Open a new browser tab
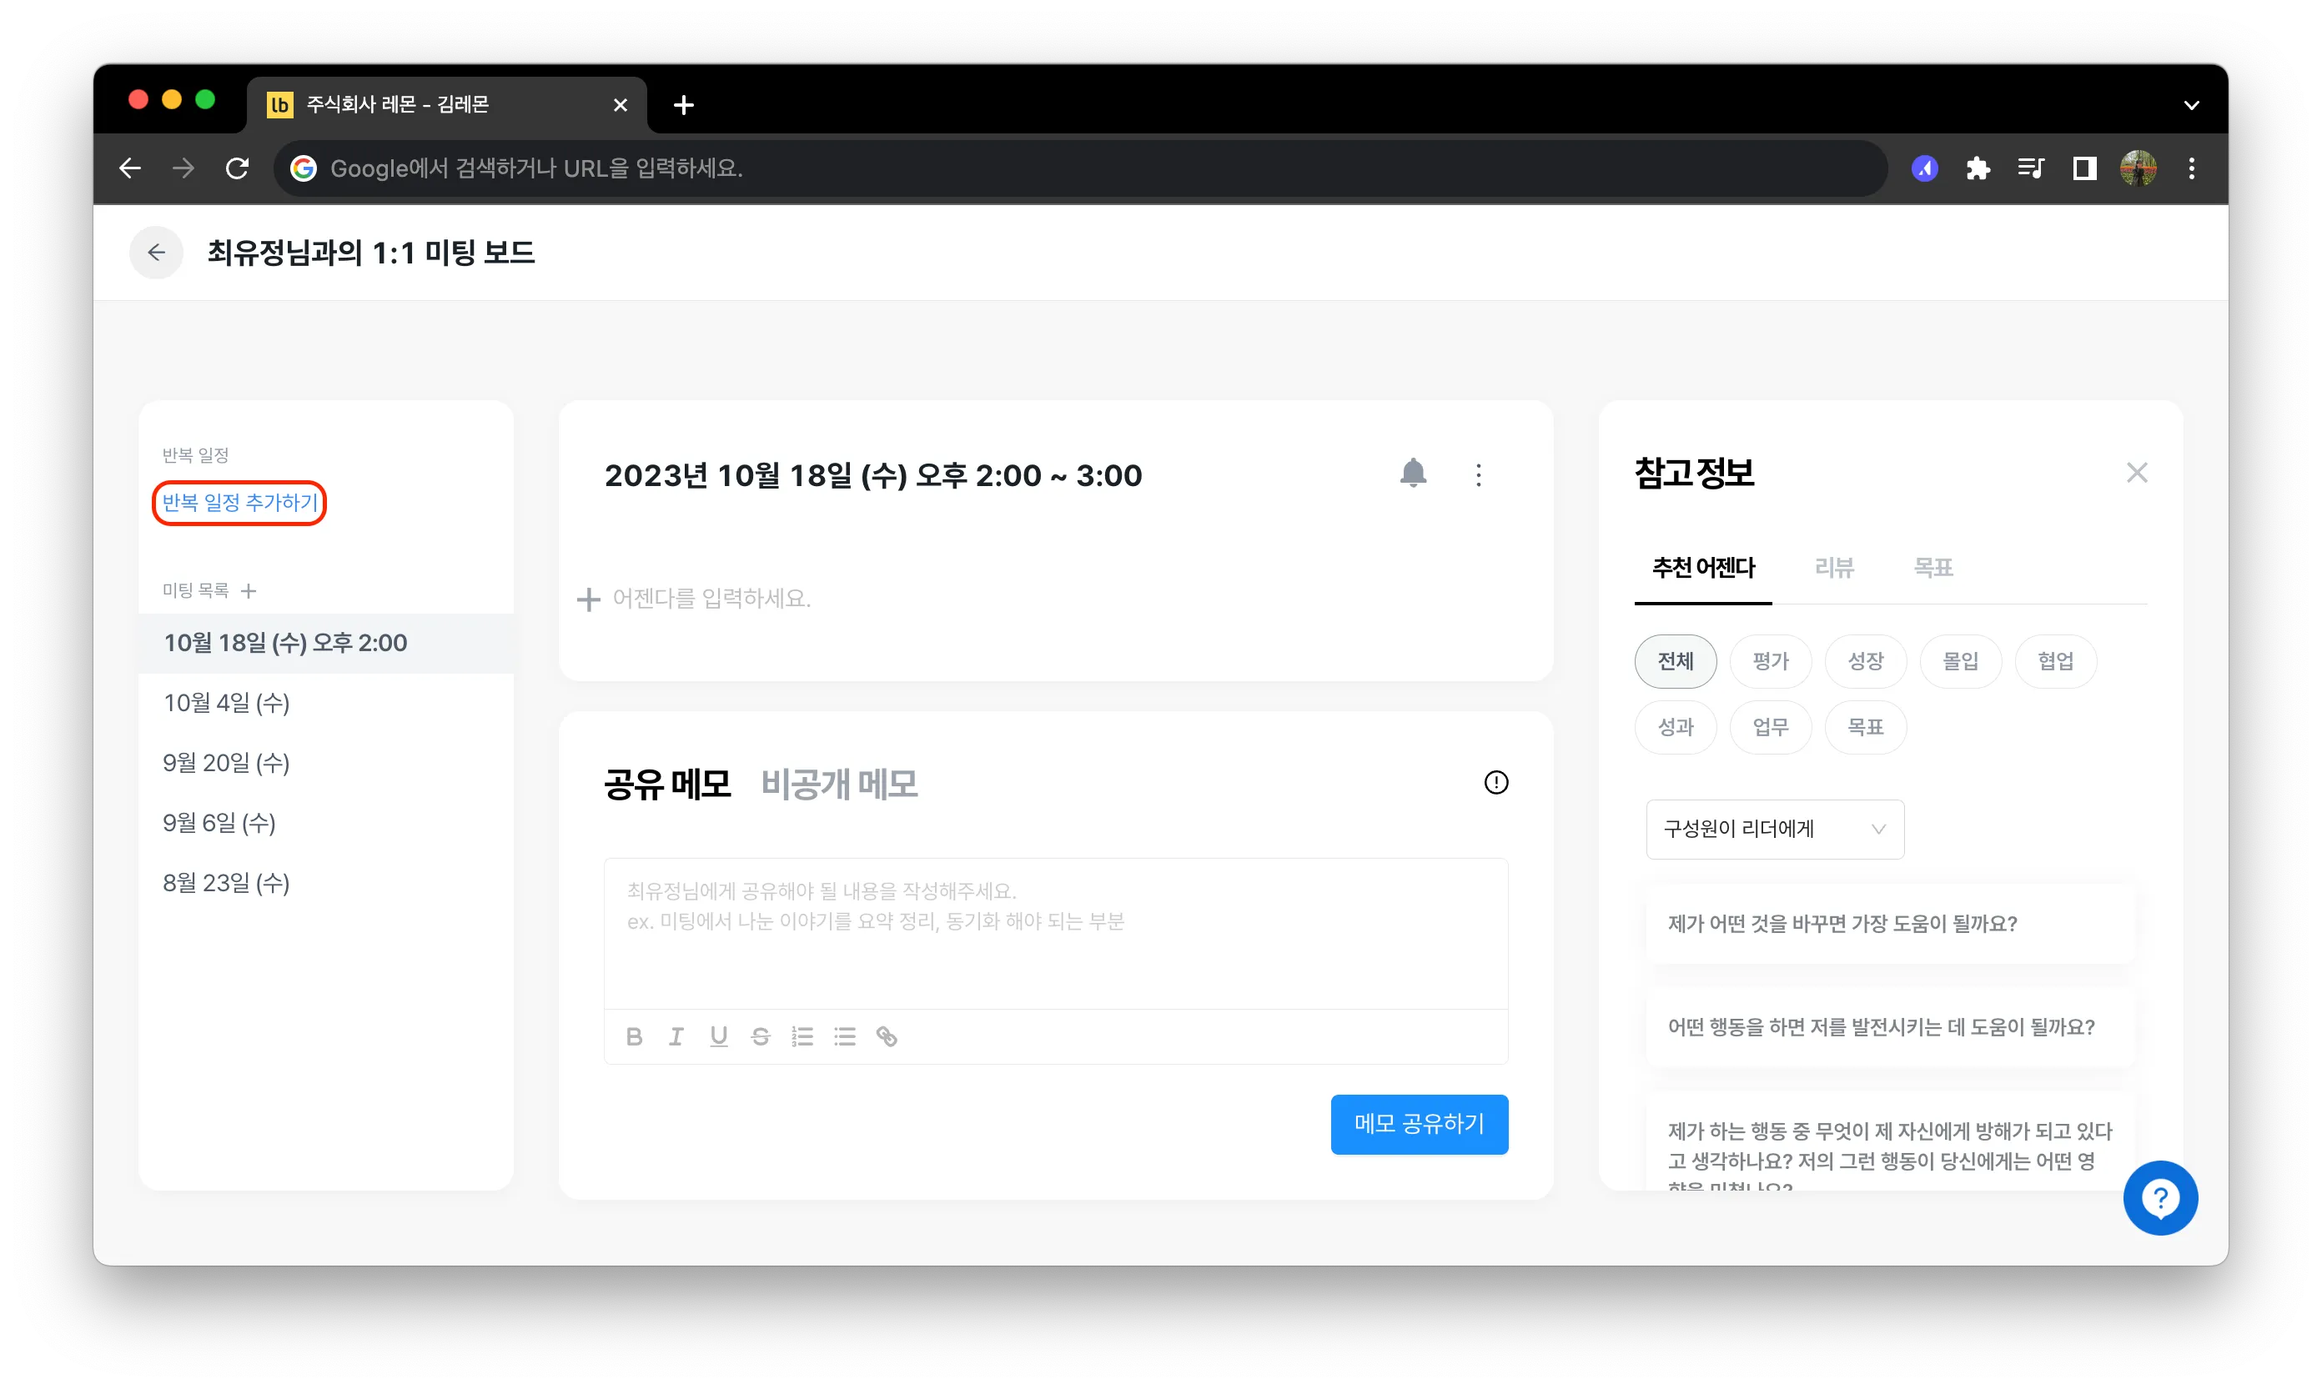 pyautogui.click(x=683, y=105)
